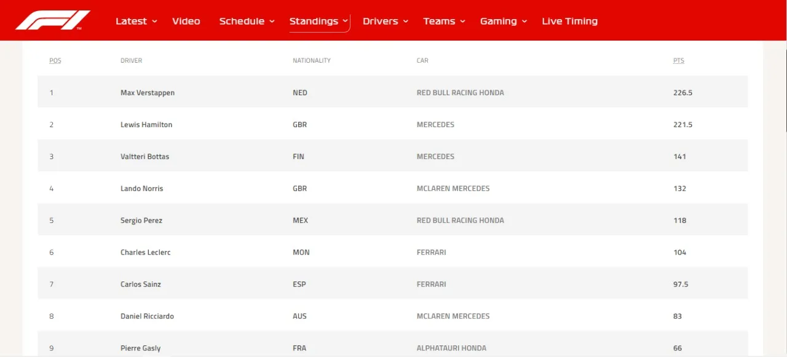Expand the Schedule menu chevron
Image resolution: width=787 pixels, height=357 pixels.
272,22
